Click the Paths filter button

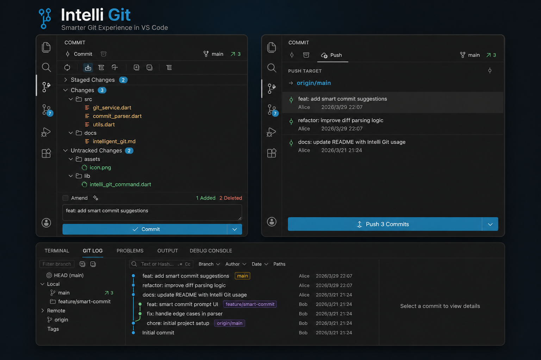coord(279,264)
